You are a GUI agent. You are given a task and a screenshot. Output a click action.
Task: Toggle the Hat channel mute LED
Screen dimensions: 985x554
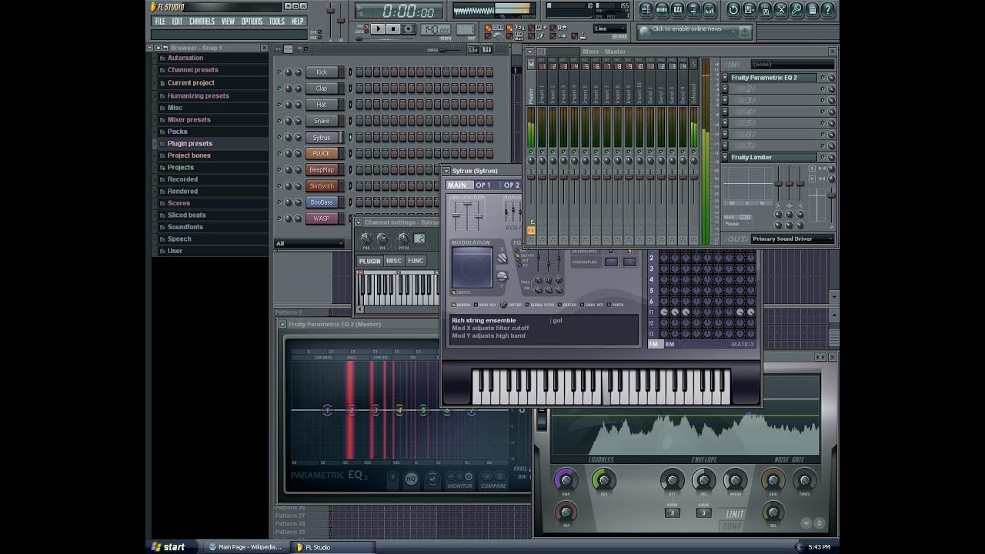click(x=279, y=105)
